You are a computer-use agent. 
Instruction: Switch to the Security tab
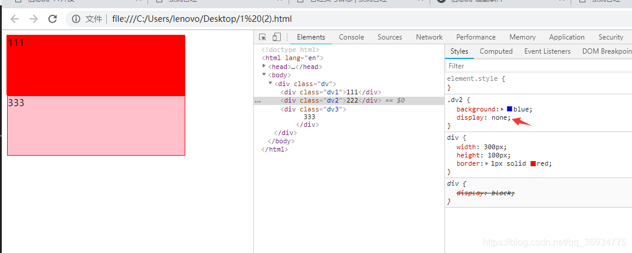pos(611,37)
